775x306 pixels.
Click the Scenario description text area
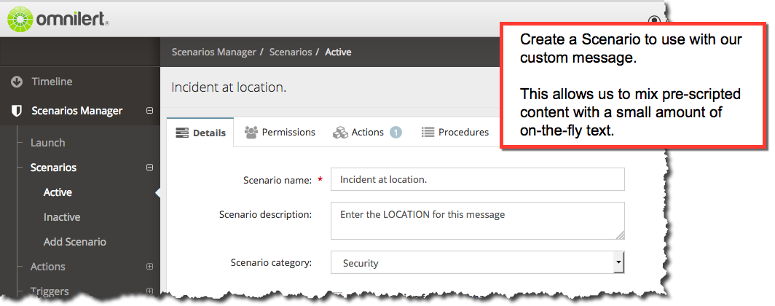coord(478,221)
